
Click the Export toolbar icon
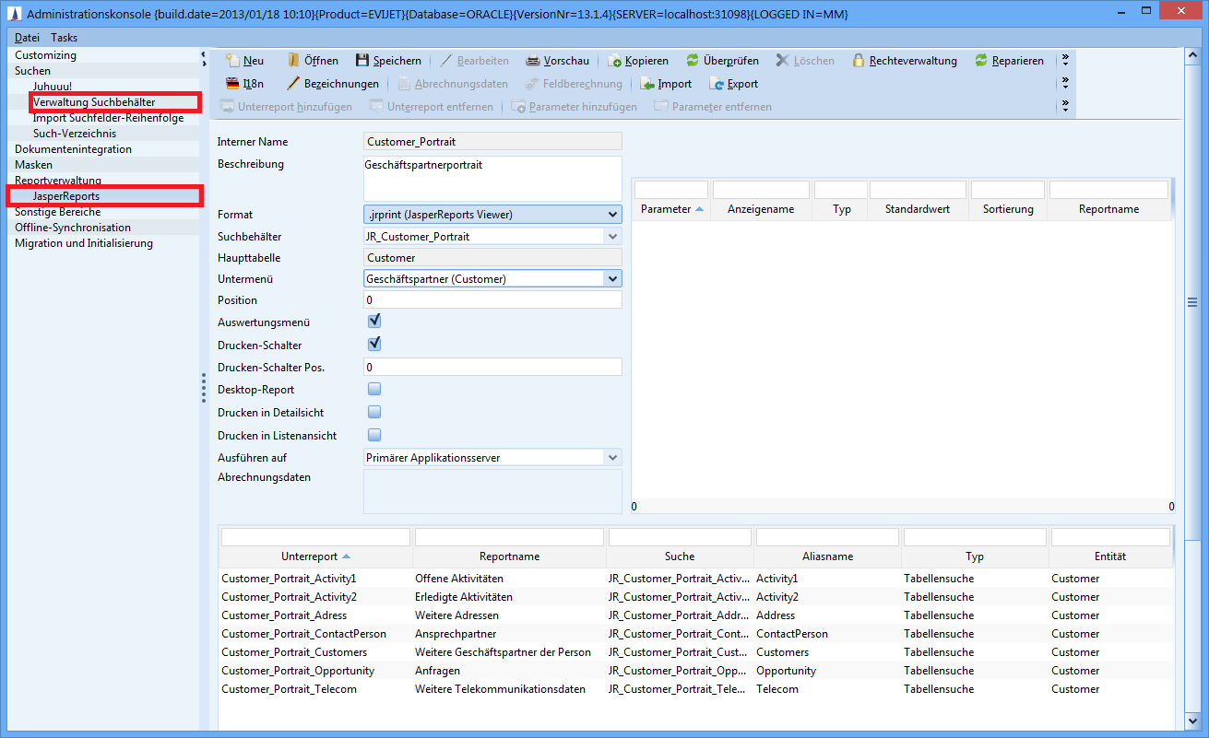tap(716, 84)
